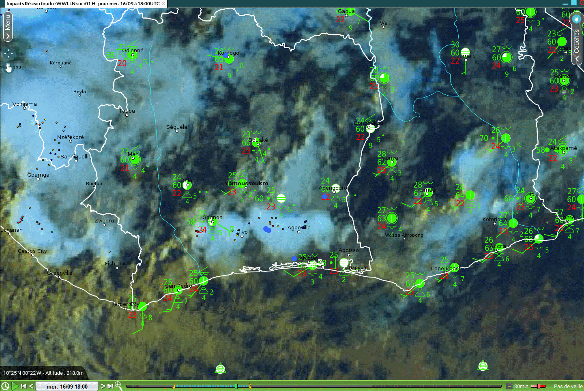Image resolution: width=584 pixels, height=391 pixels.
Task: Click the Cestos City label
Action: (x=32, y=251)
